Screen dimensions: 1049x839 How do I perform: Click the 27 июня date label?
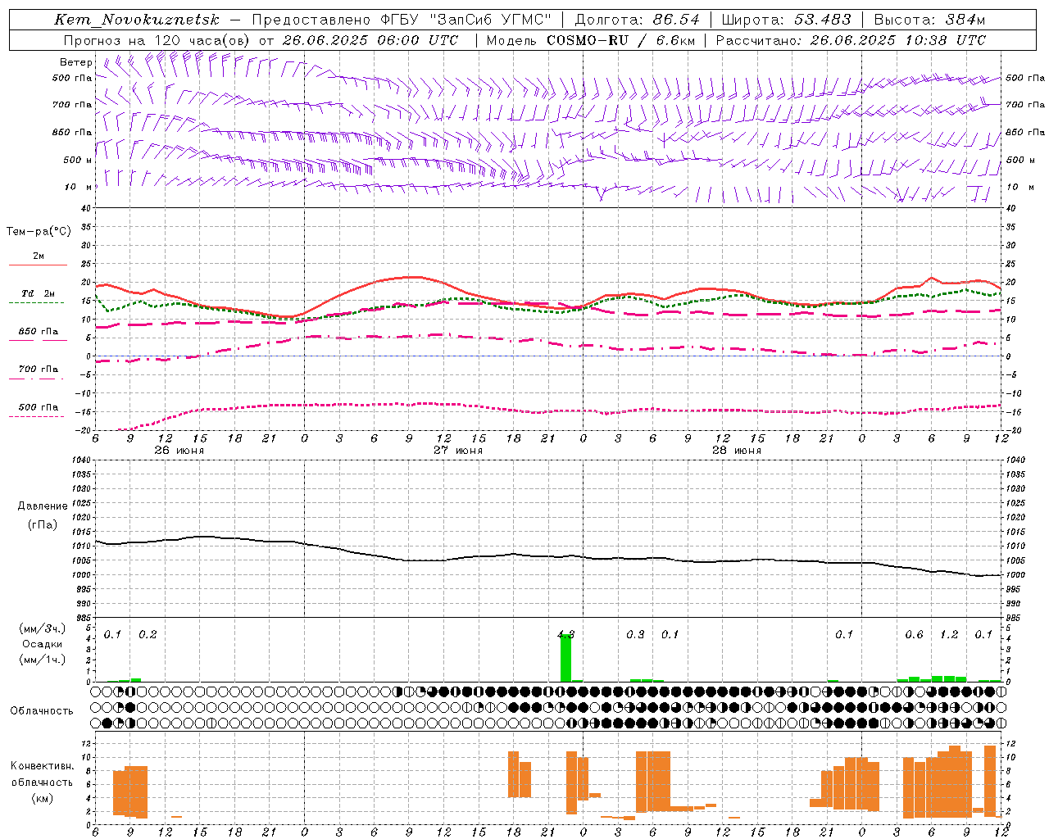pos(457,451)
